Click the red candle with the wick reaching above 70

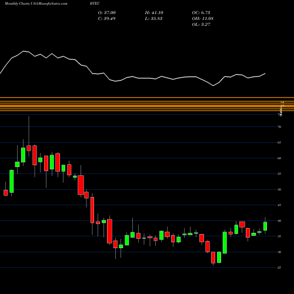tap(29, 148)
